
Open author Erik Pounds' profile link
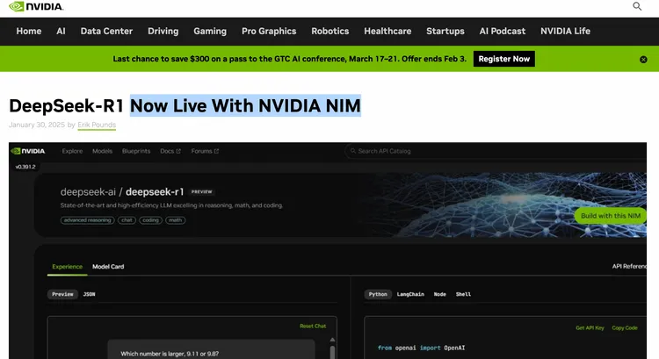tap(97, 125)
